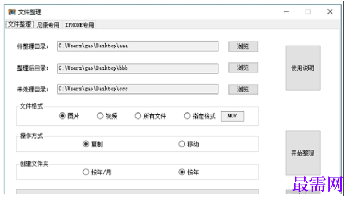Click the 未处理目录 path field
Screen dimensions: 353x201
click(x=138, y=89)
